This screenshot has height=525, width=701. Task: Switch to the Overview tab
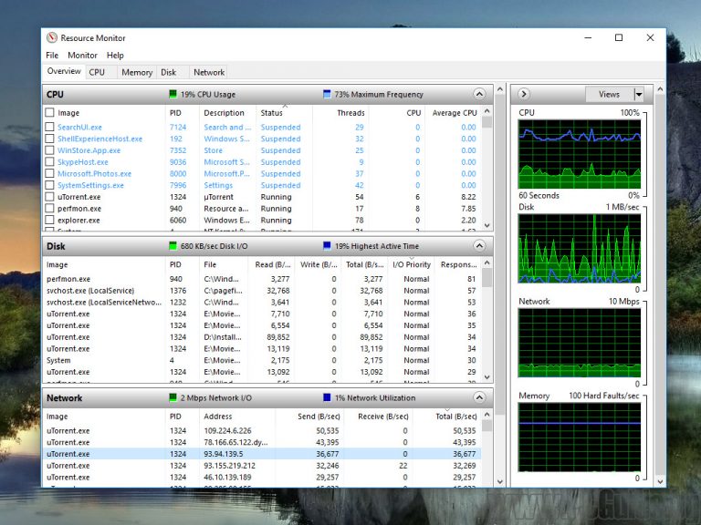[x=64, y=71]
